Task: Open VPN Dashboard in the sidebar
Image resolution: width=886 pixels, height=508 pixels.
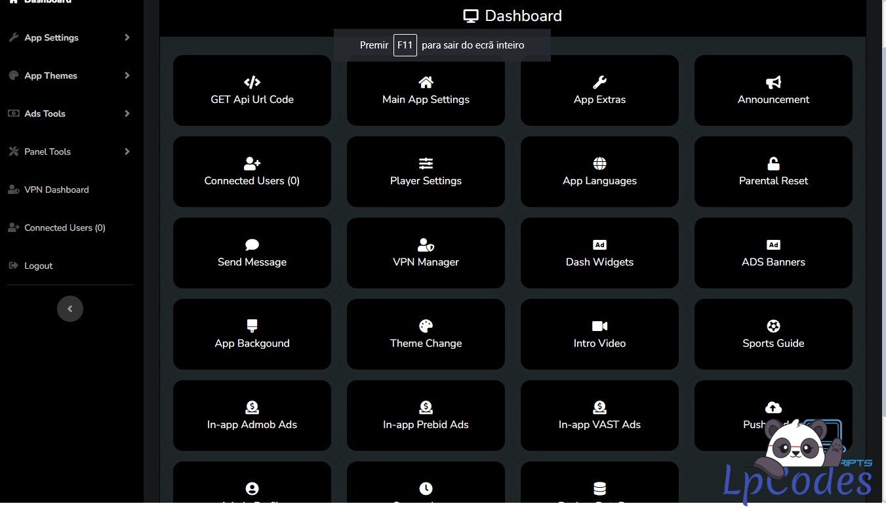Action: coord(56,190)
